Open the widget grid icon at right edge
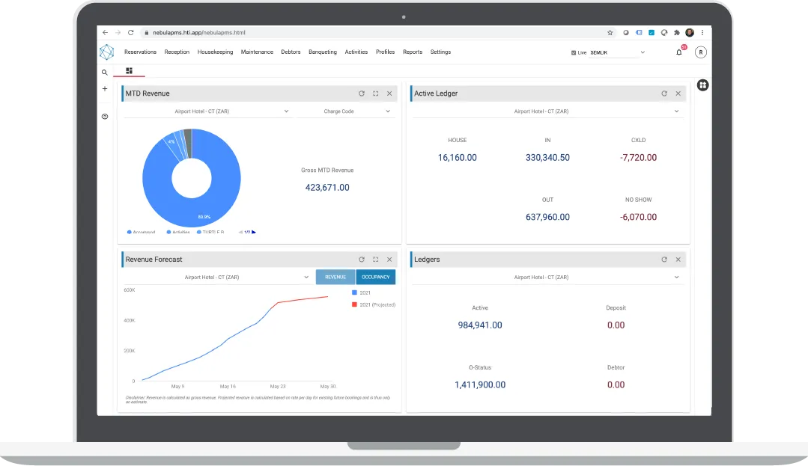The width and height of the screenshot is (808, 466). (703, 85)
